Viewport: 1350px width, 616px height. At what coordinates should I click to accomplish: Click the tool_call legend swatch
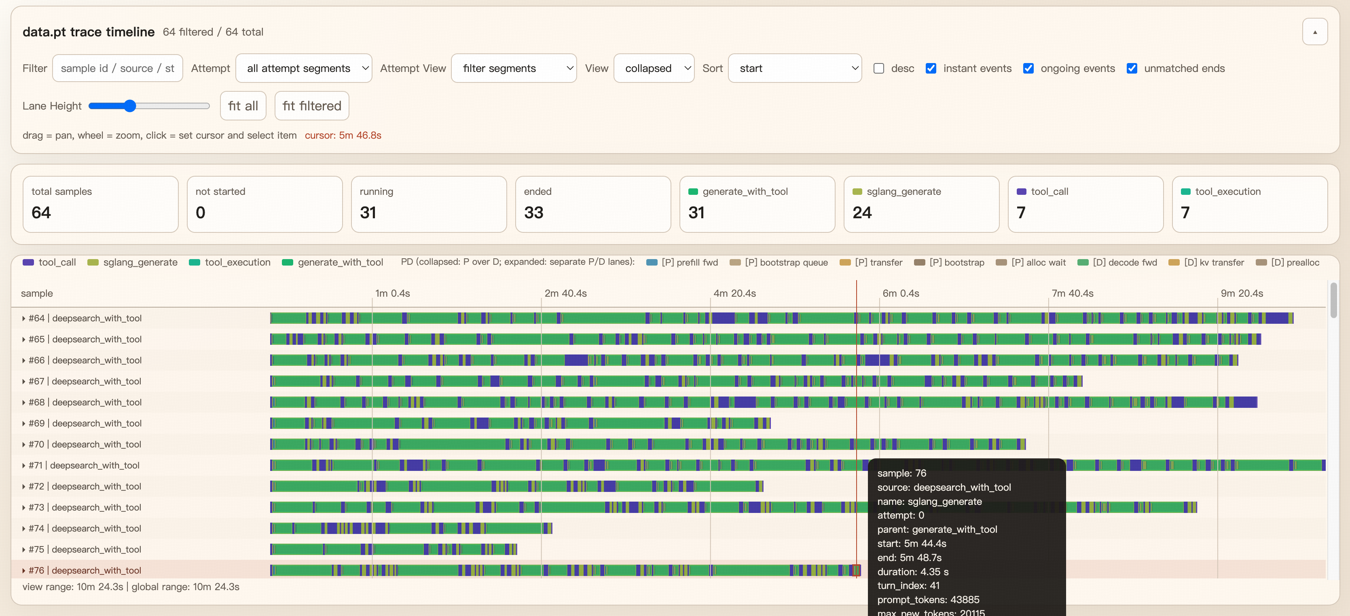[x=28, y=262]
